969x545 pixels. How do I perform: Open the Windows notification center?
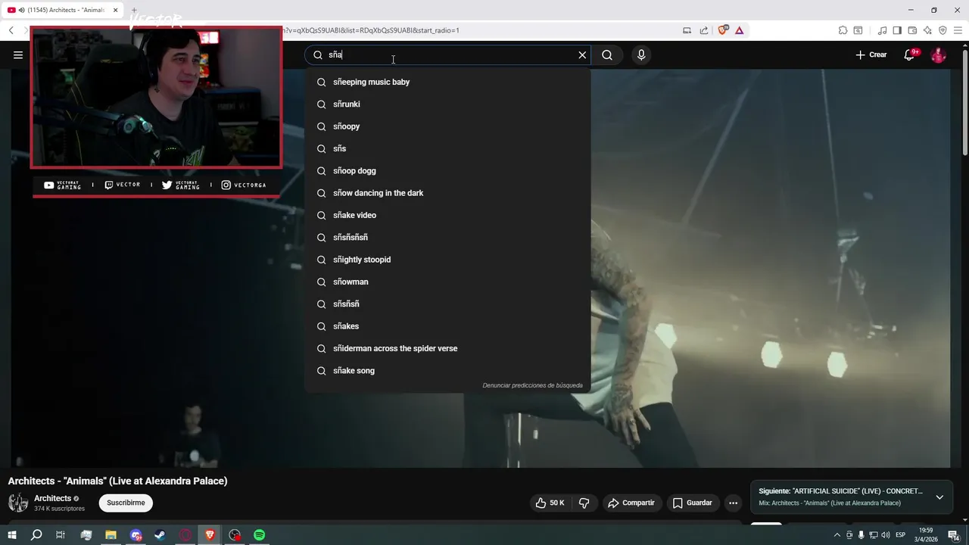(x=954, y=535)
